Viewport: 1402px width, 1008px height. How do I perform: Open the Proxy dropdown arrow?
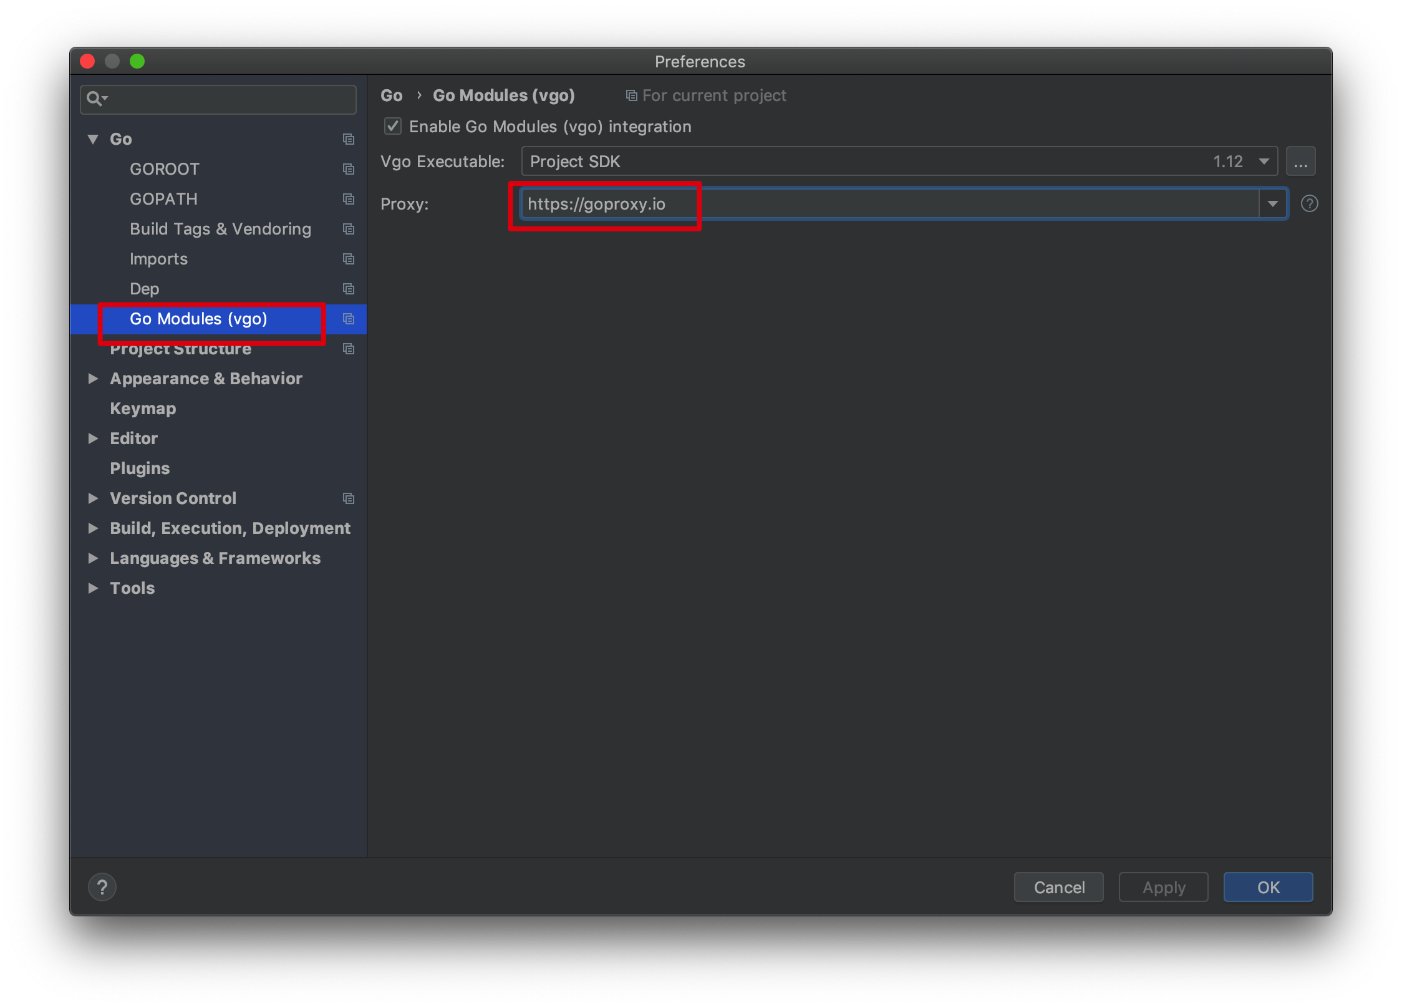point(1273,204)
